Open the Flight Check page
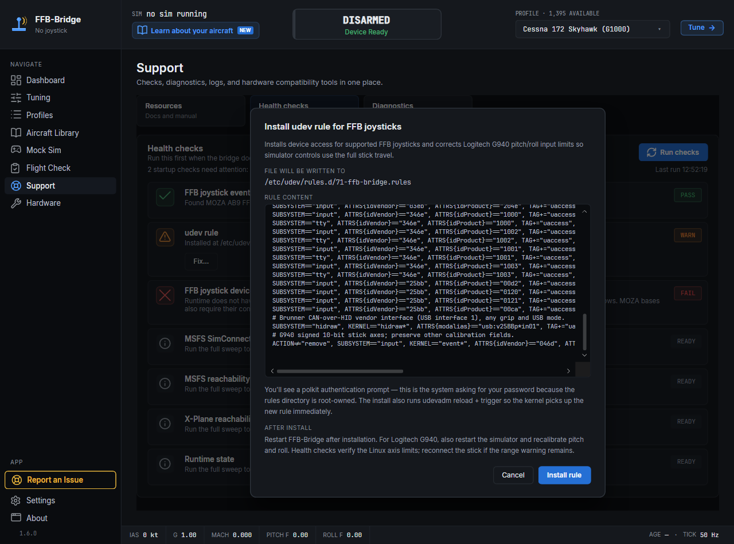The image size is (734, 544). (60, 168)
